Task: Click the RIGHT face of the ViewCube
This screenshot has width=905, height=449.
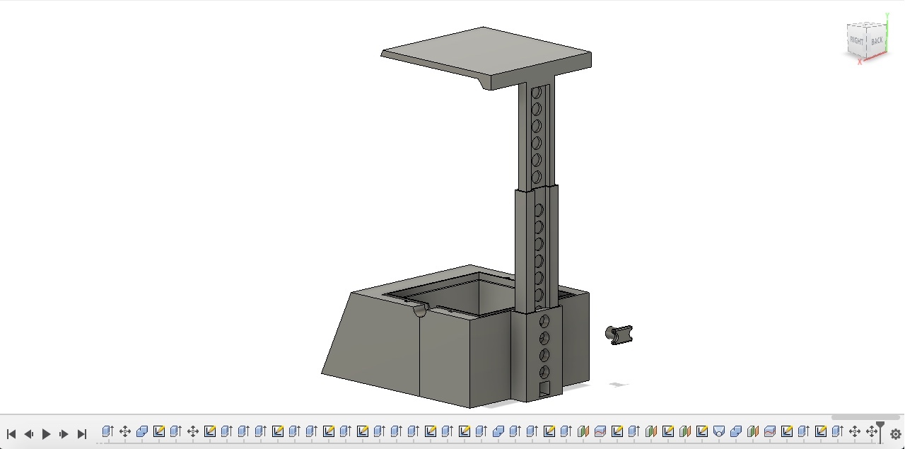Action: (856, 41)
